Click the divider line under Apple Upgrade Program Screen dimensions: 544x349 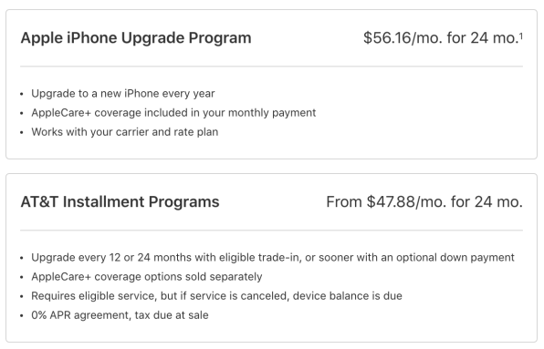pos(272,67)
